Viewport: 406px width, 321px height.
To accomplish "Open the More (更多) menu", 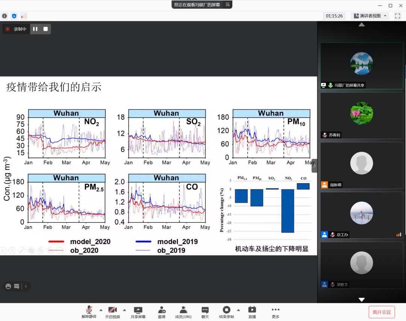I will click(x=276, y=312).
